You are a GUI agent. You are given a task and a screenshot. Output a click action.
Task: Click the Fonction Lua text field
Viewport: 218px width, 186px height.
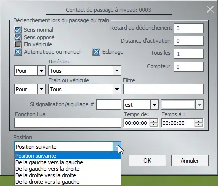68,123
